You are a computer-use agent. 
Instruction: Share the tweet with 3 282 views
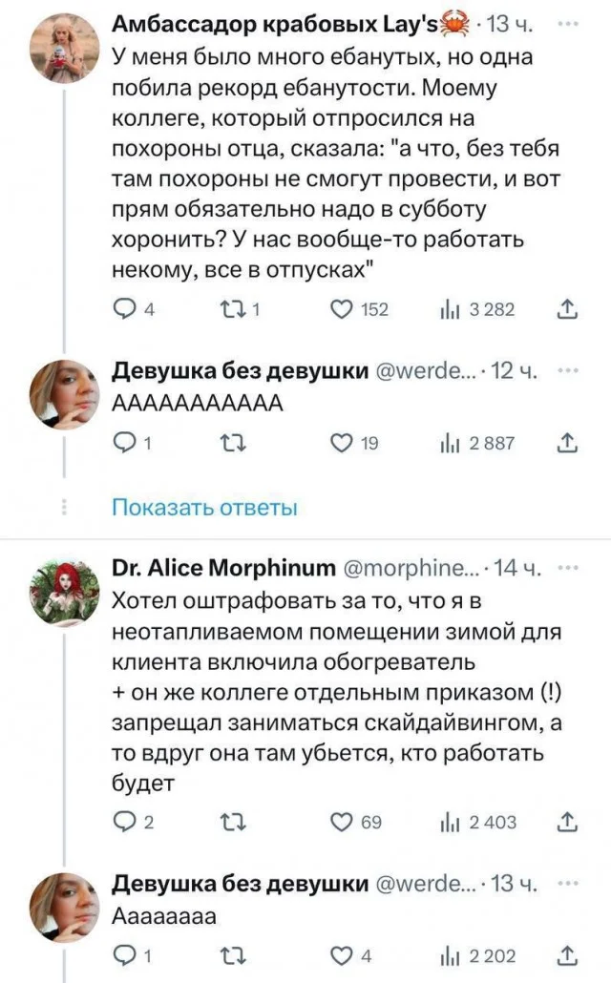[x=566, y=309]
